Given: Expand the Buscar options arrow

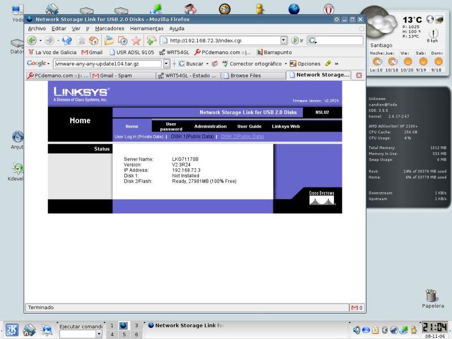Looking at the screenshot, I should point(207,64).
